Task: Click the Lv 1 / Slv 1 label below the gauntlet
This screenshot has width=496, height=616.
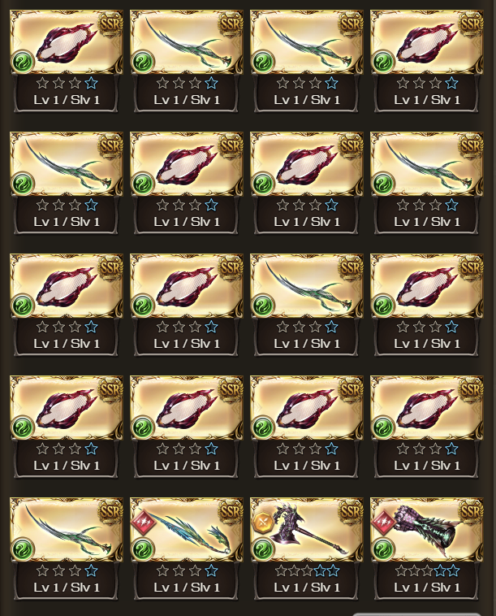Action: pos(427,588)
